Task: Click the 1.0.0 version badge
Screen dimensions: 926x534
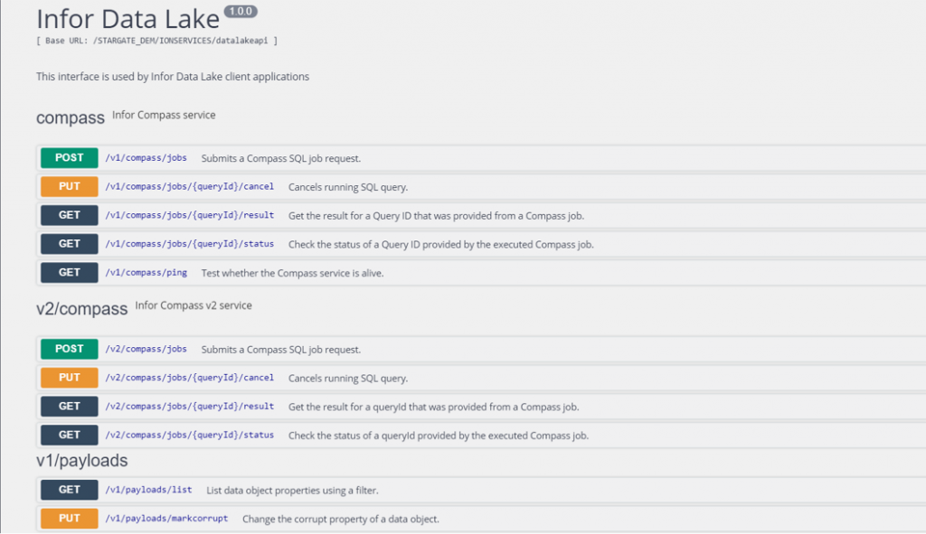Action: (x=241, y=12)
